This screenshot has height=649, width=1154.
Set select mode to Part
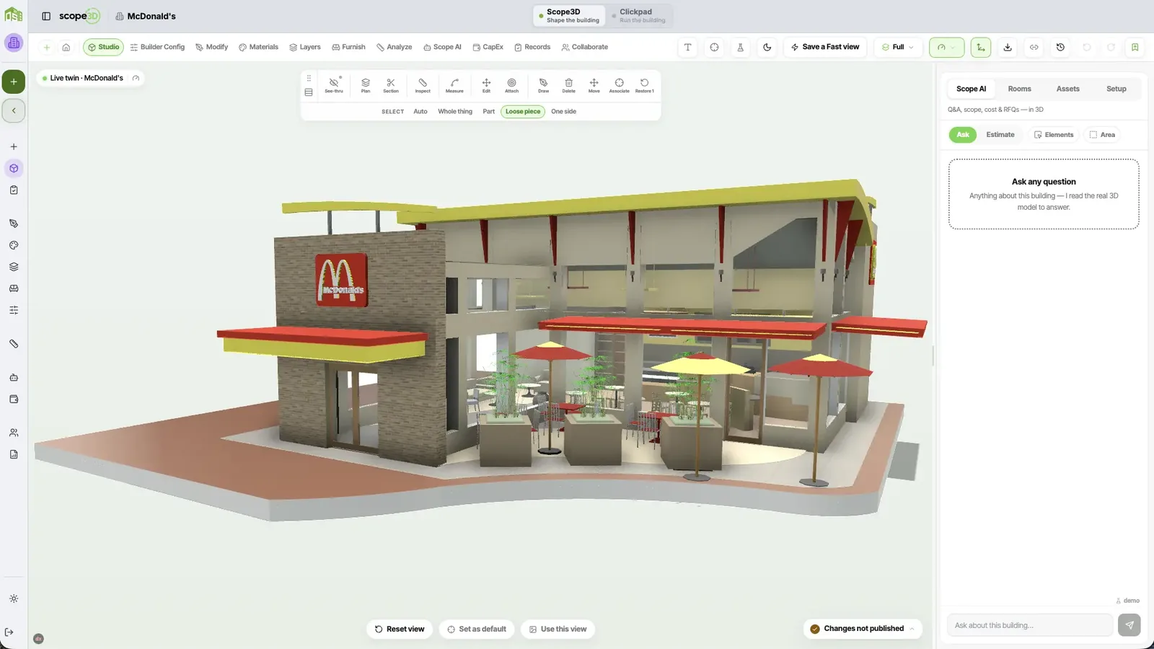pos(488,112)
